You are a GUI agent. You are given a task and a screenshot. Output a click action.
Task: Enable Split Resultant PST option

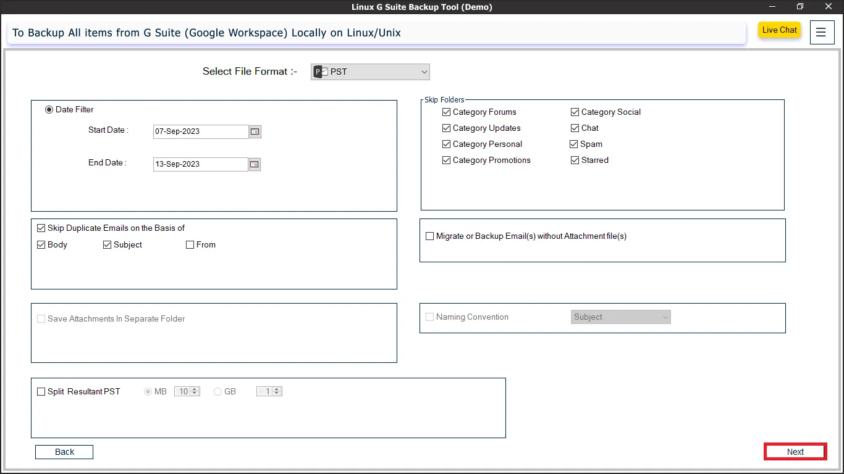click(x=41, y=392)
